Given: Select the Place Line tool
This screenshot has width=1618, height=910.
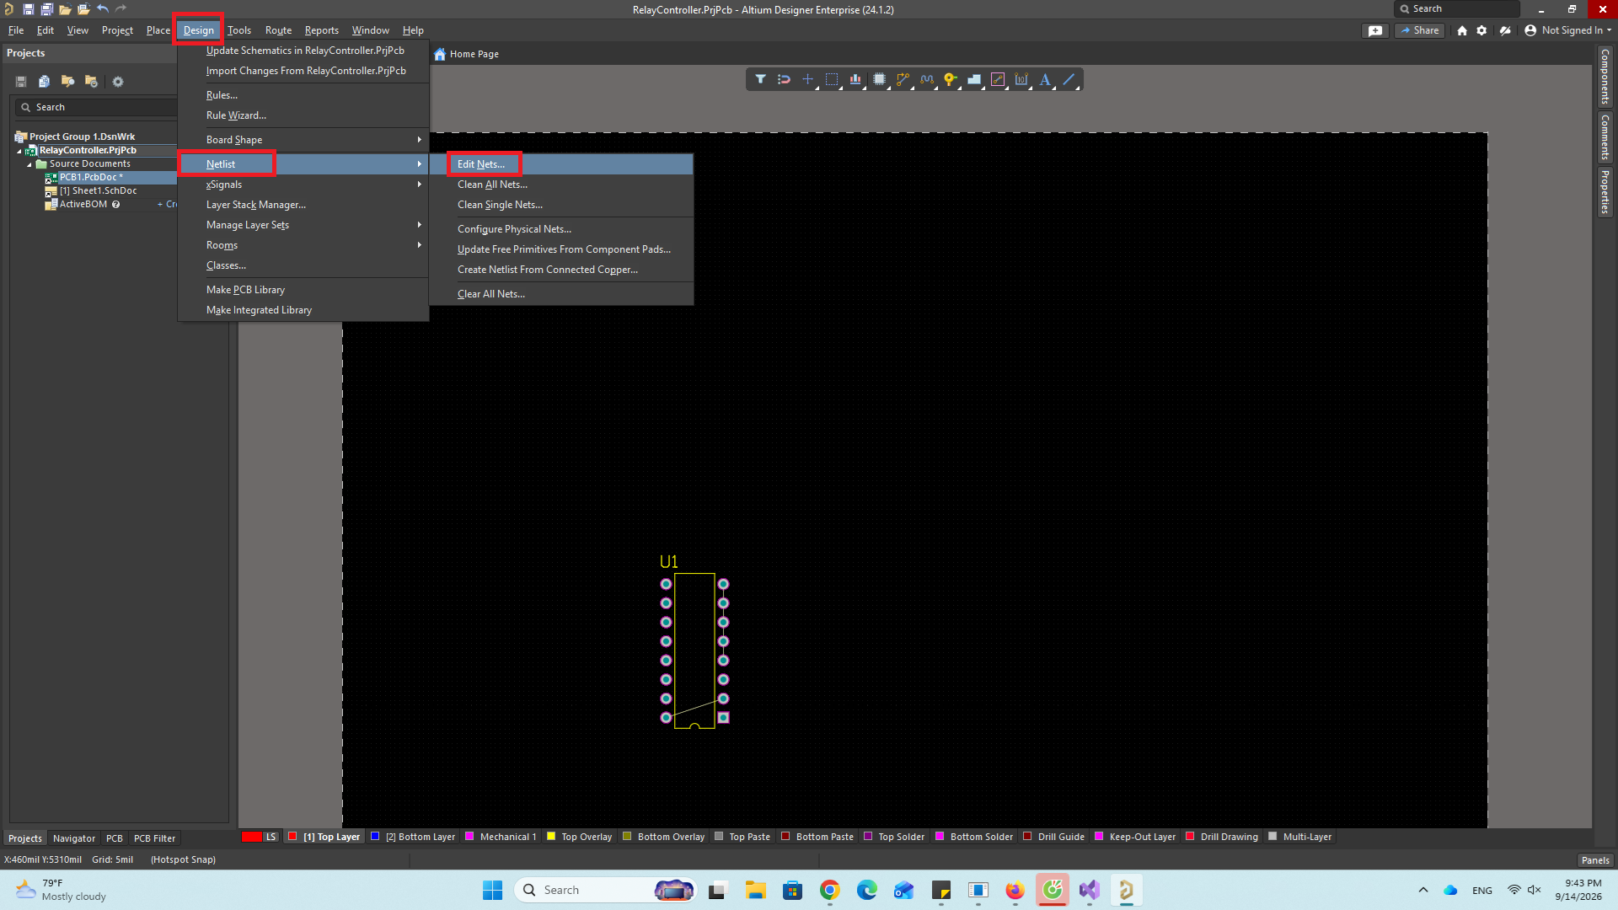Looking at the screenshot, I should click(1069, 79).
